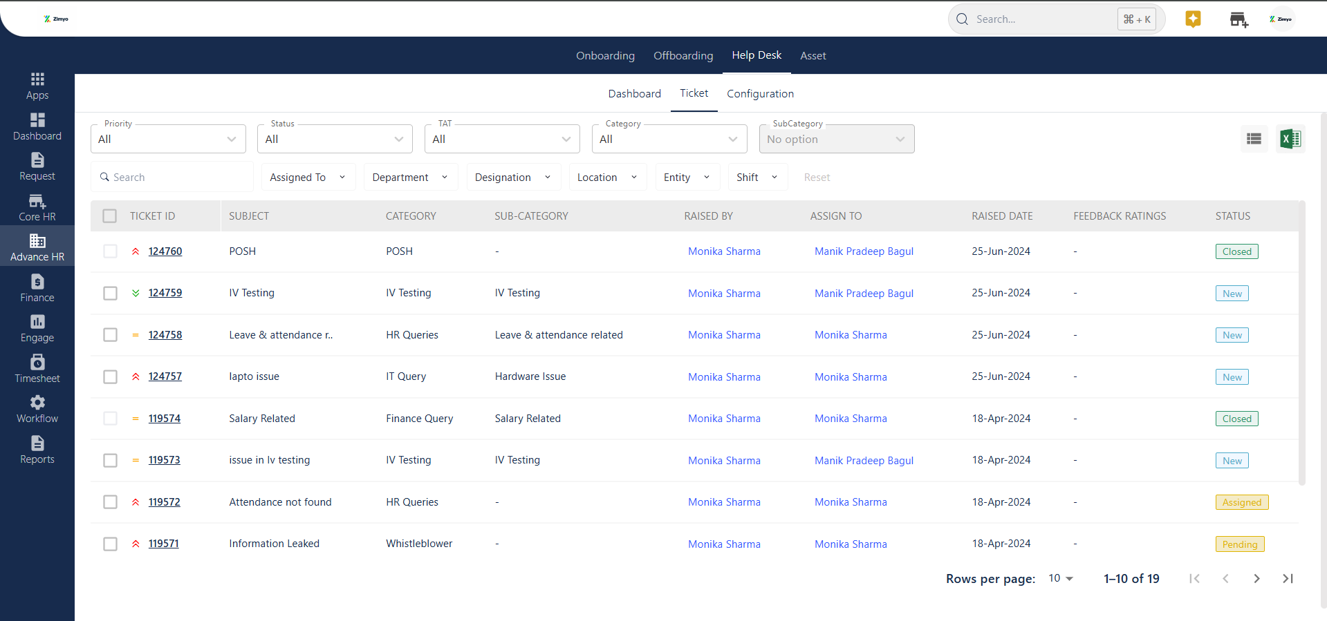The image size is (1327, 621).
Task: Open the Entity filter dropdown
Action: (687, 178)
